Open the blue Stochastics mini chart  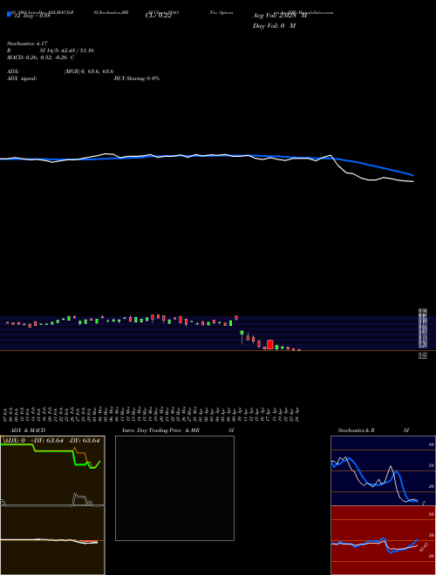point(383,470)
